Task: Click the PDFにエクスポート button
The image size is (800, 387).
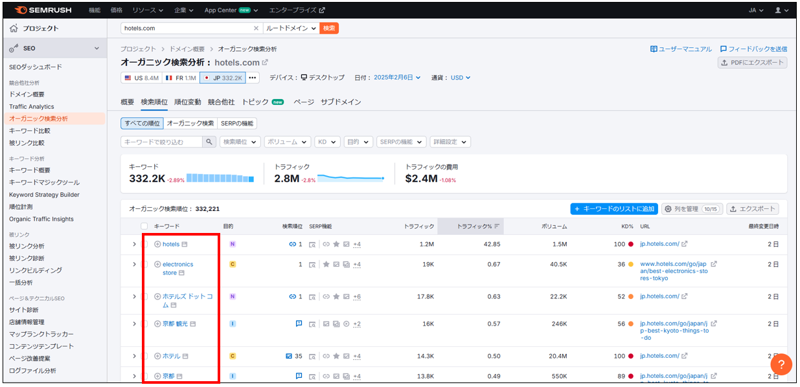Action: (753, 63)
